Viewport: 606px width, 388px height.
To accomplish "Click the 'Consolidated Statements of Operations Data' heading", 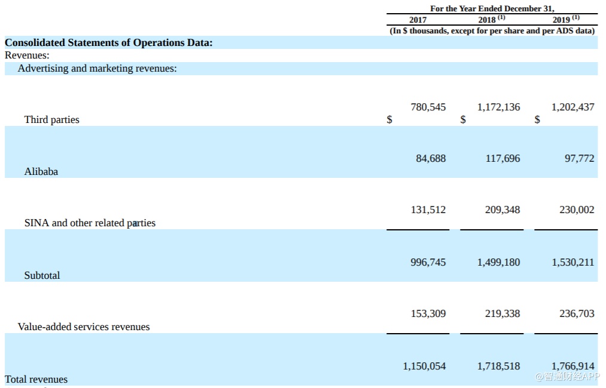I will click(108, 42).
